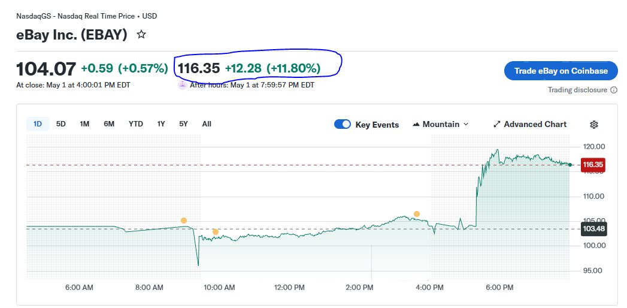627x308 pixels.
Task: View the 5Y chart range
Action: coord(183,124)
